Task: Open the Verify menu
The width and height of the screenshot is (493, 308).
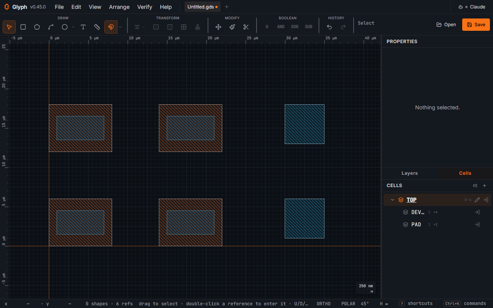Action: [x=145, y=7]
